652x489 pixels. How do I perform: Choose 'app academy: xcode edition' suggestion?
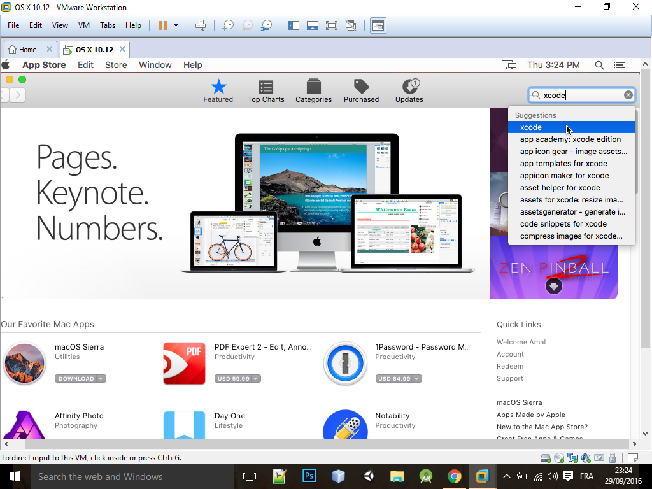572,139
